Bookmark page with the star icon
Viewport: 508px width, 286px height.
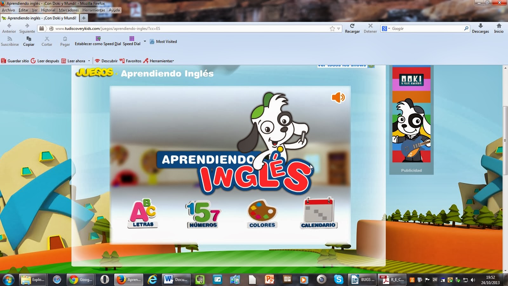(332, 29)
